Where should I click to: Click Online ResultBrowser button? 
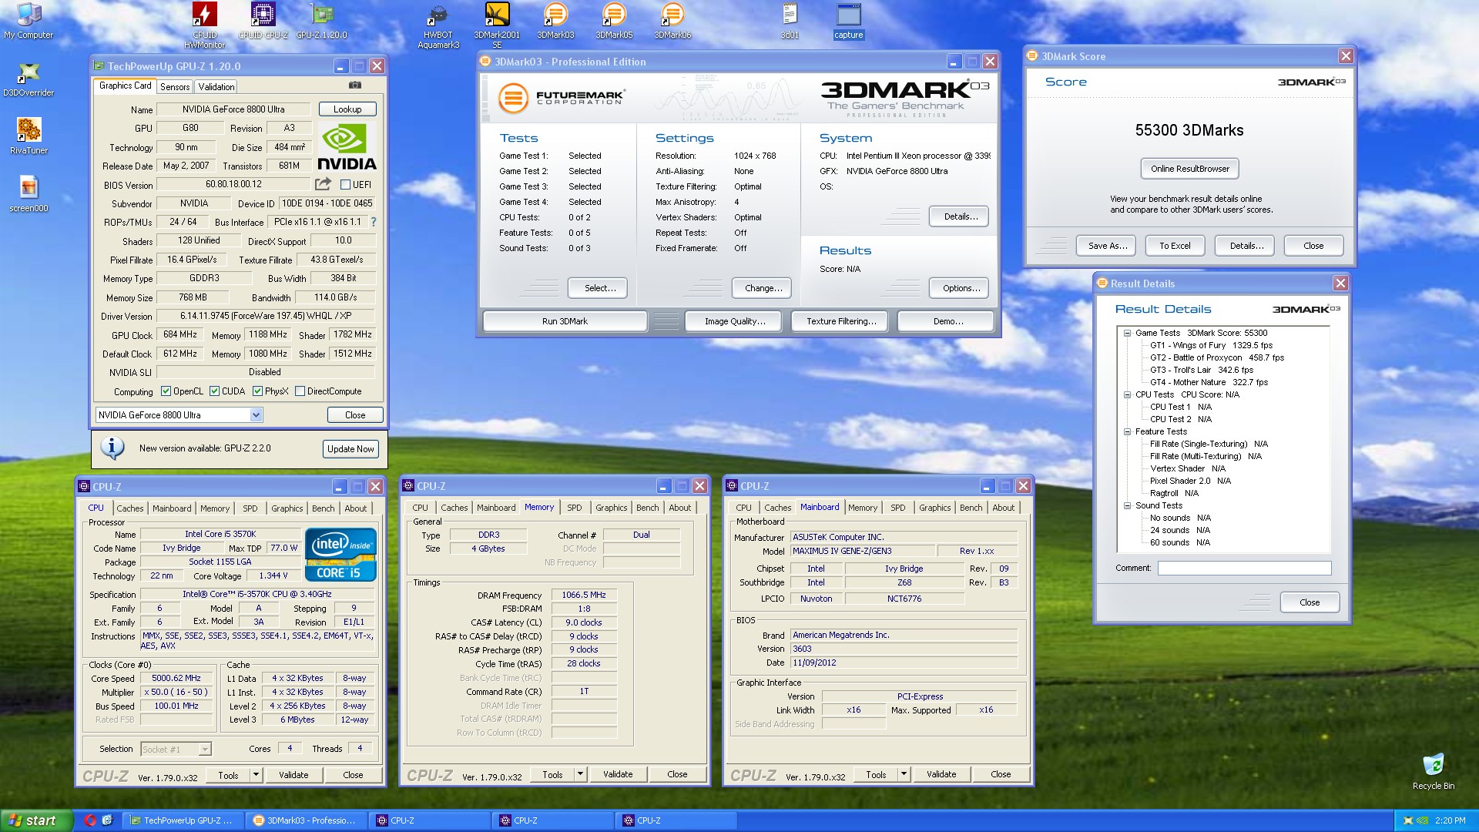(x=1190, y=169)
